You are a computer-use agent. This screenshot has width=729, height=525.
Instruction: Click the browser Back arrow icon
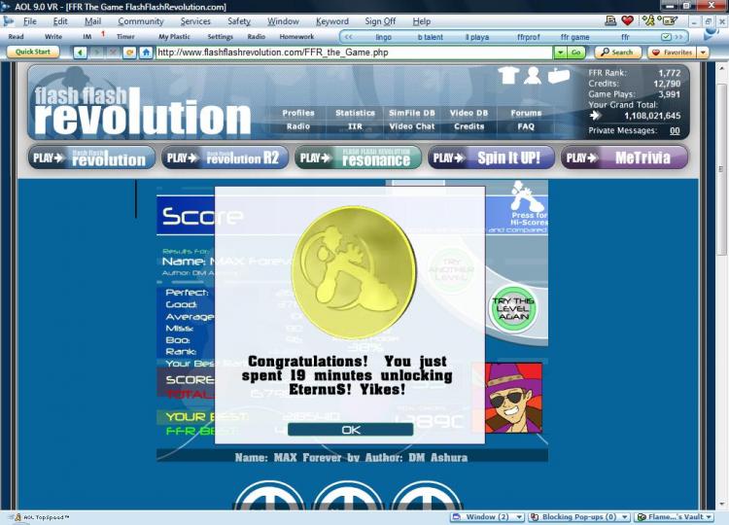[x=80, y=52]
